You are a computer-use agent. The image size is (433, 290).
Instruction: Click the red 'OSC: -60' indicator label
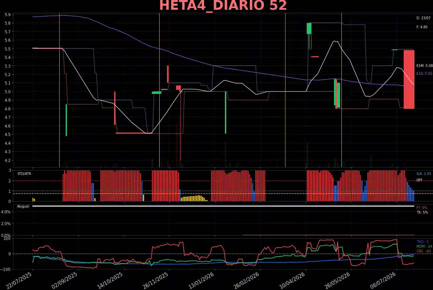[x=424, y=251]
